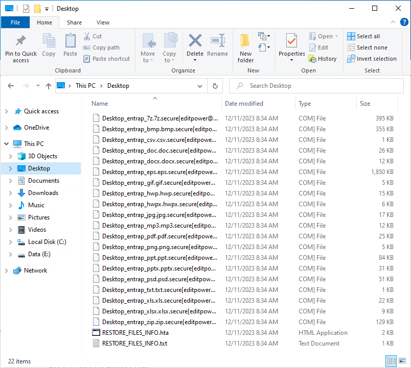
Task: Select Music folder in navigation pane
Action: [36, 205]
